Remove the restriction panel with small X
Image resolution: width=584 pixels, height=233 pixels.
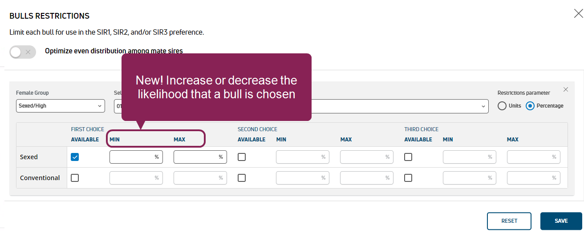point(566,89)
